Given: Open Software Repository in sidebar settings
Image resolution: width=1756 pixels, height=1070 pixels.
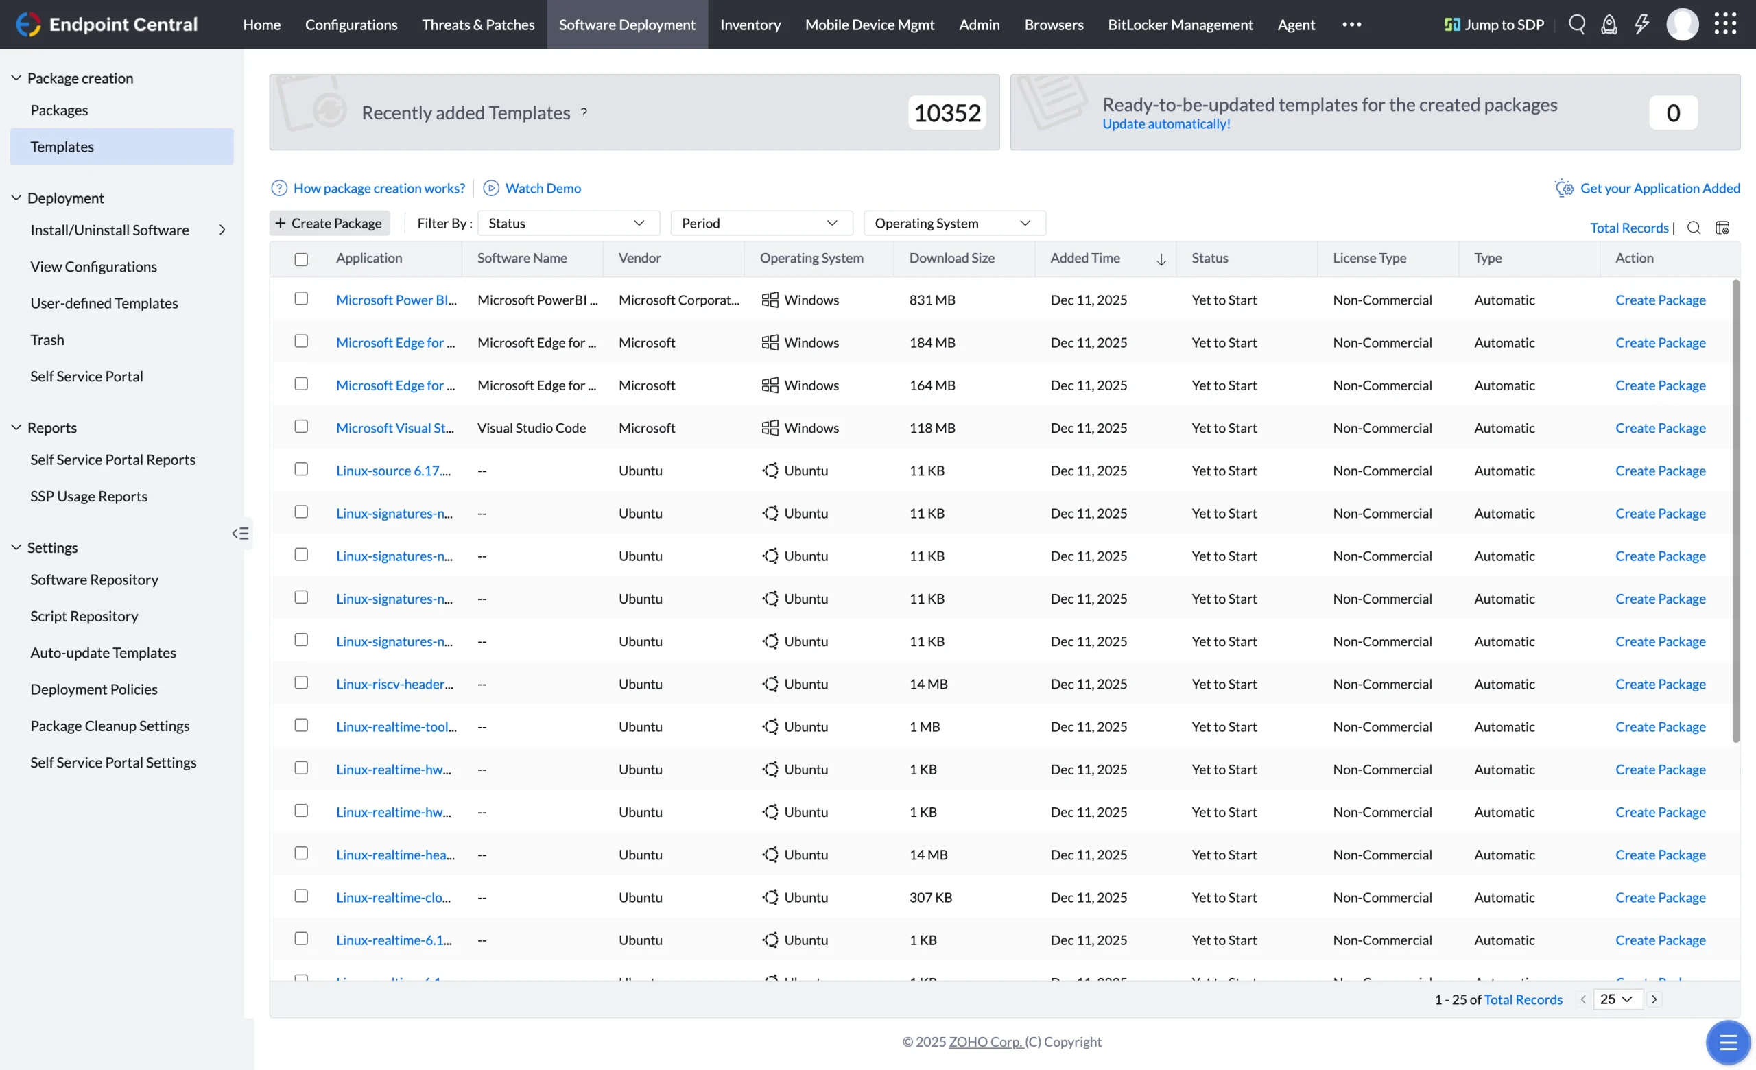Looking at the screenshot, I should pyautogui.click(x=94, y=579).
